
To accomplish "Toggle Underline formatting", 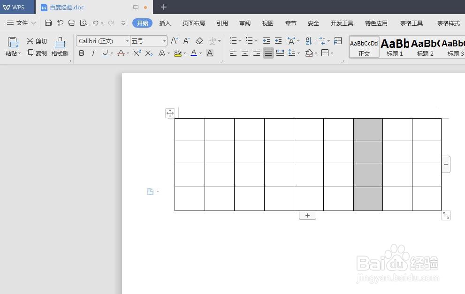I will pos(105,53).
